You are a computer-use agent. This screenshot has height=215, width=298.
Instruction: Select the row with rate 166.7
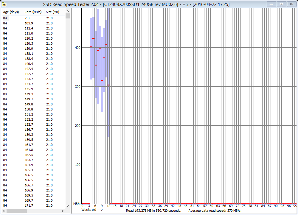pyautogui.click(x=33, y=186)
